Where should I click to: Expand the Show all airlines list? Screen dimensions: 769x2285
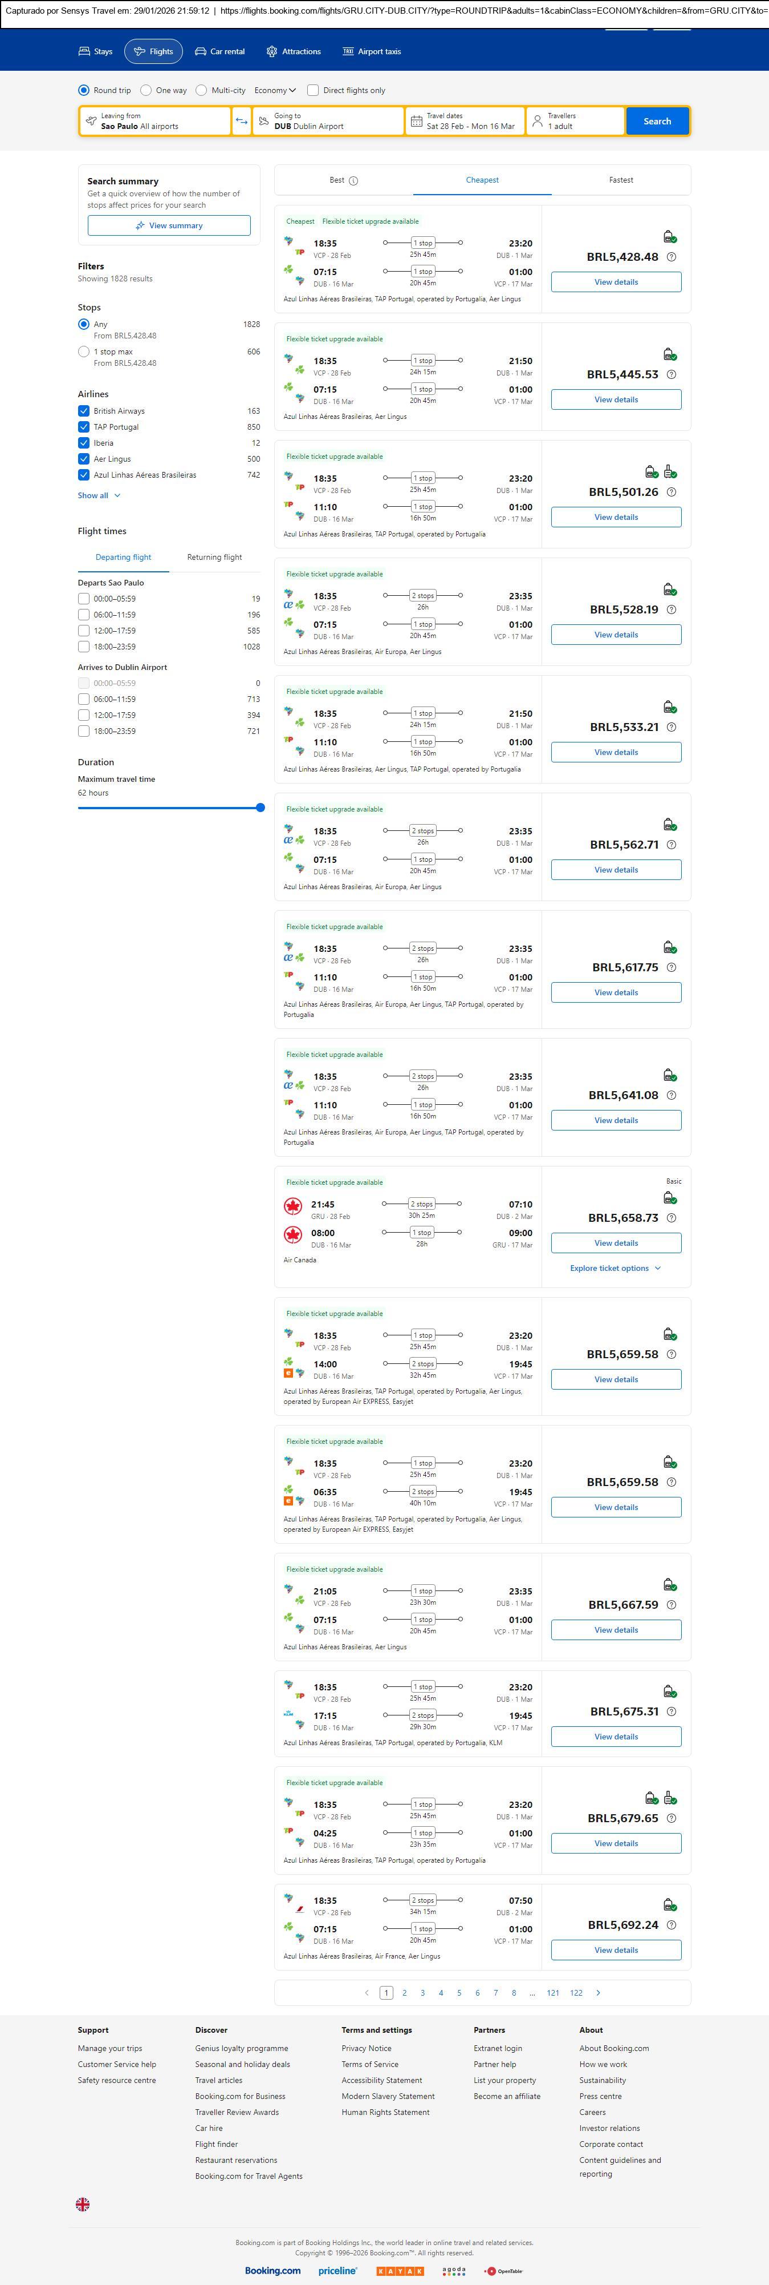[99, 496]
